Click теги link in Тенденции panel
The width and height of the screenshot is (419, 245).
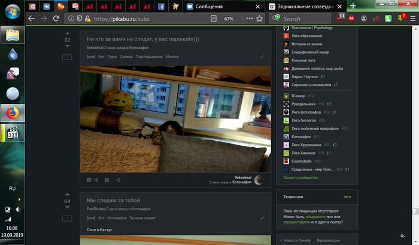click(347, 197)
